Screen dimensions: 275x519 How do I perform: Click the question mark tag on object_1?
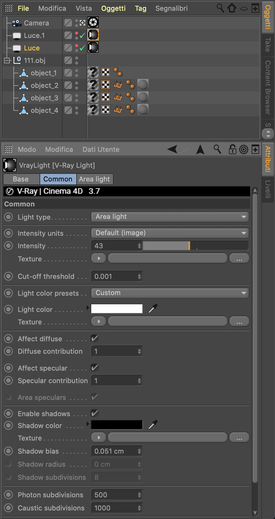(93, 72)
